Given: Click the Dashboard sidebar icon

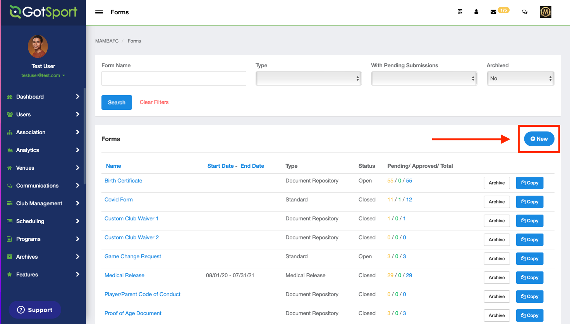Looking at the screenshot, I should pos(10,97).
